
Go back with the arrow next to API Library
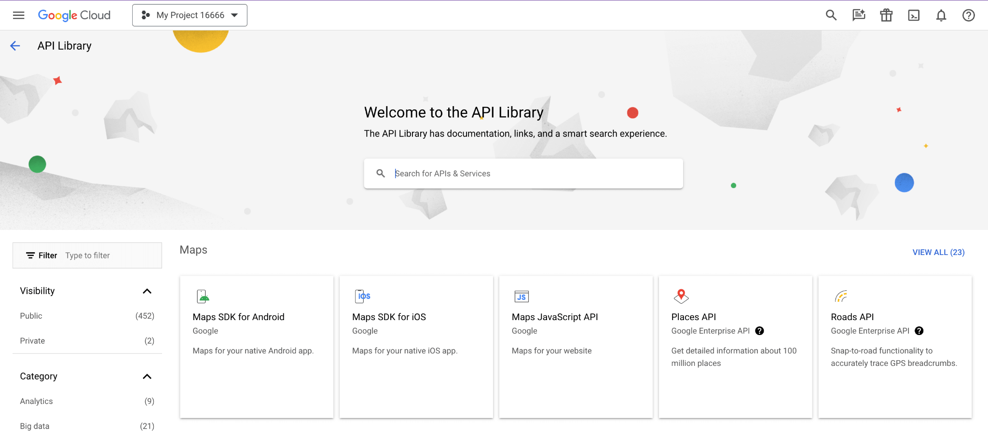click(15, 46)
